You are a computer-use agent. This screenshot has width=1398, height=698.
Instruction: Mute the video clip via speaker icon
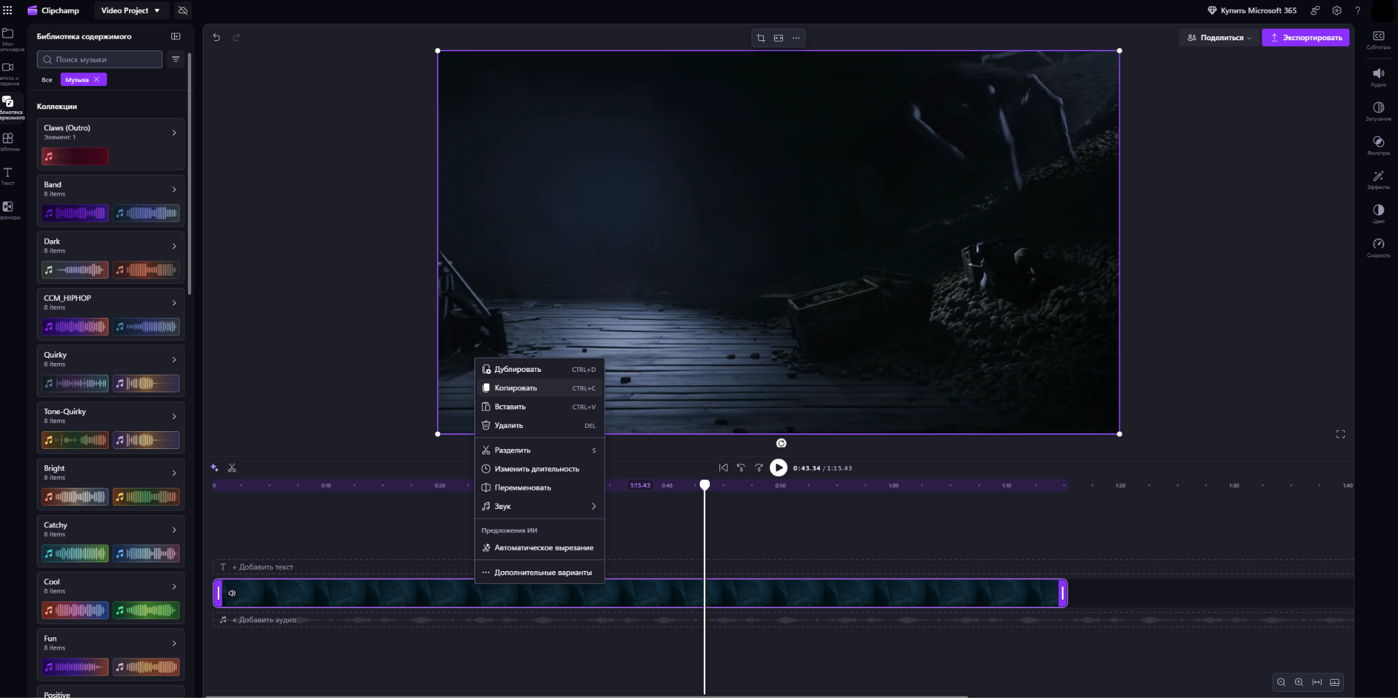click(x=232, y=593)
